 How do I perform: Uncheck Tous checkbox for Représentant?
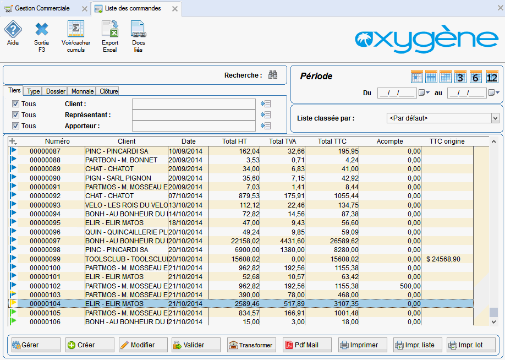click(x=15, y=114)
